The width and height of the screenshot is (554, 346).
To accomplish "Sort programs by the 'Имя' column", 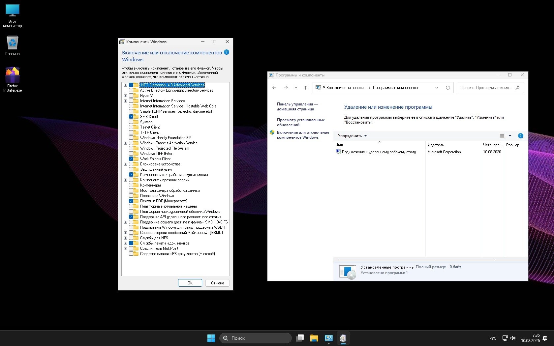I will tap(379, 145).
